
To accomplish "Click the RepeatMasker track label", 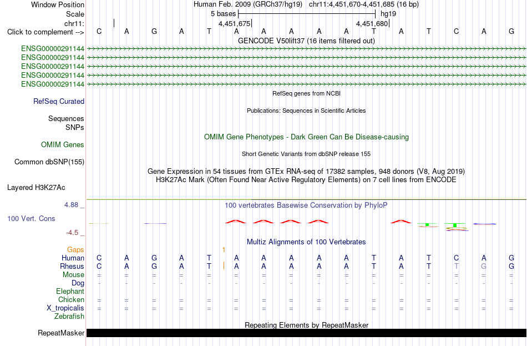I will coord(61,333).
